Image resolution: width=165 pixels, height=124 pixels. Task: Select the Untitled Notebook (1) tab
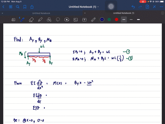[x=124, y=13]
